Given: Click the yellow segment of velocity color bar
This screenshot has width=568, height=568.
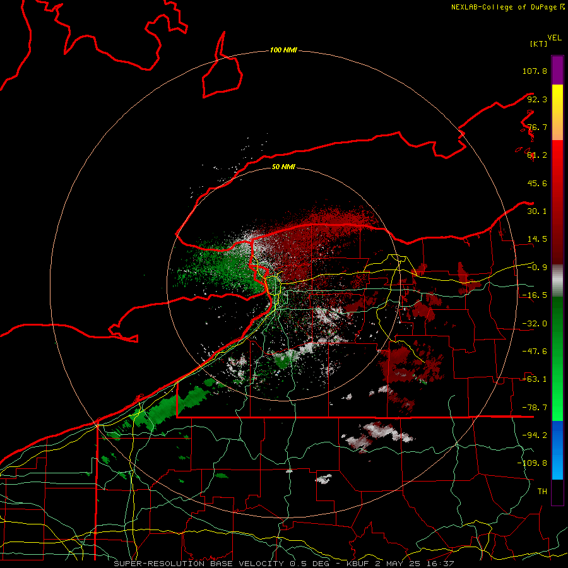Looking at the screenshot, I should click(557, 112).
